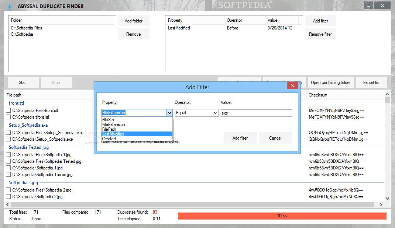Image resolution: width=395 pixels, height=228 pixels.
Task: Select the LastModified filter row
Action: click(234, 28)
